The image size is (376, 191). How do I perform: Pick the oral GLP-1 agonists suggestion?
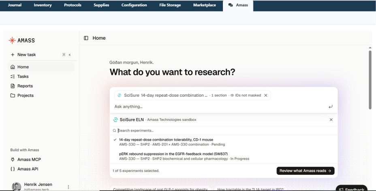[x=160, y=189]
